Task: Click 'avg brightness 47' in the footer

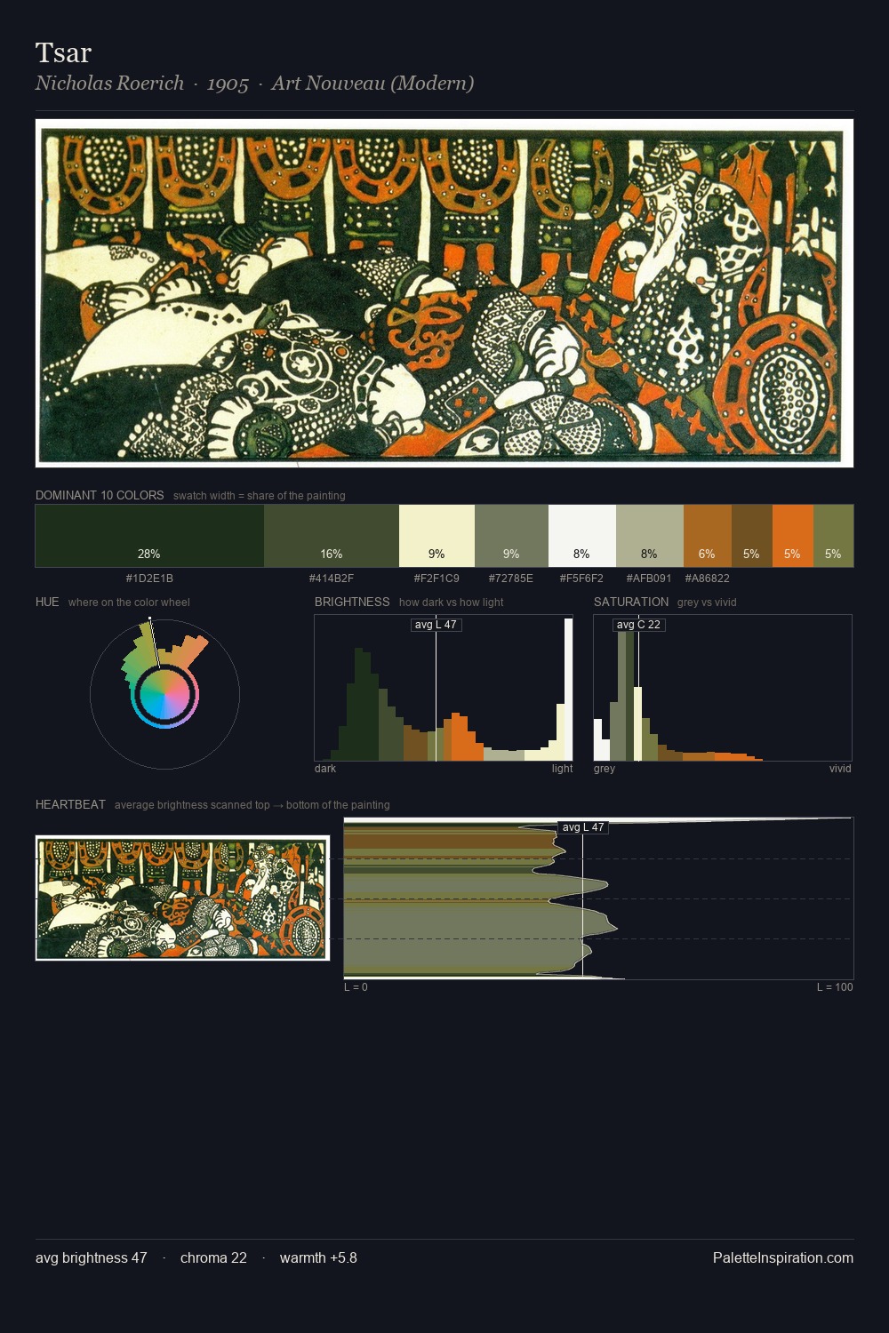Action: (x=91, y=1257)
